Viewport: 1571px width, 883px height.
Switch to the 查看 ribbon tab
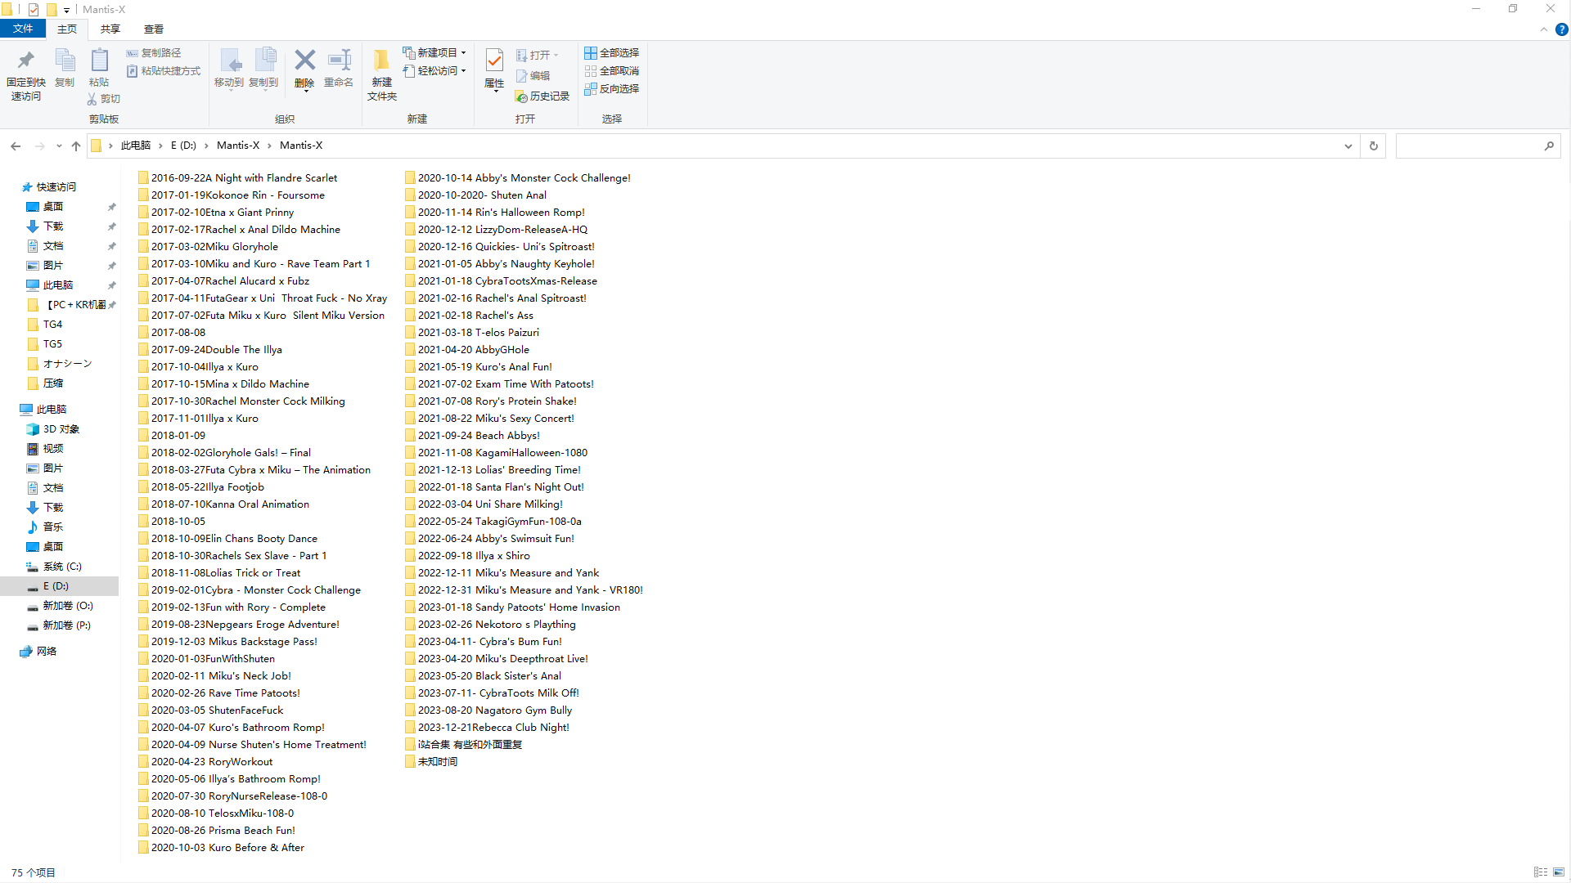pos(154,29)
